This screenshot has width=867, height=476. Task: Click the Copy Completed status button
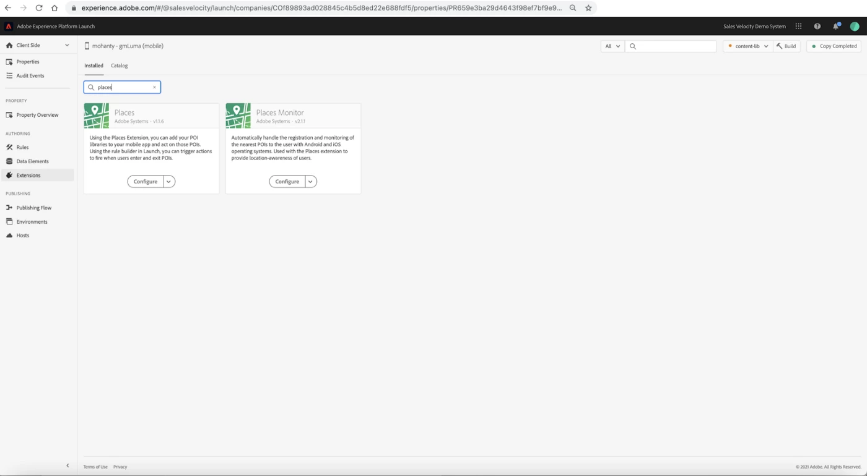[x=834, y=46]
